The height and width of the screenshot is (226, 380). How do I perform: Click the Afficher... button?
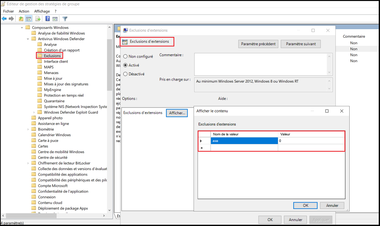click(177, 113)
